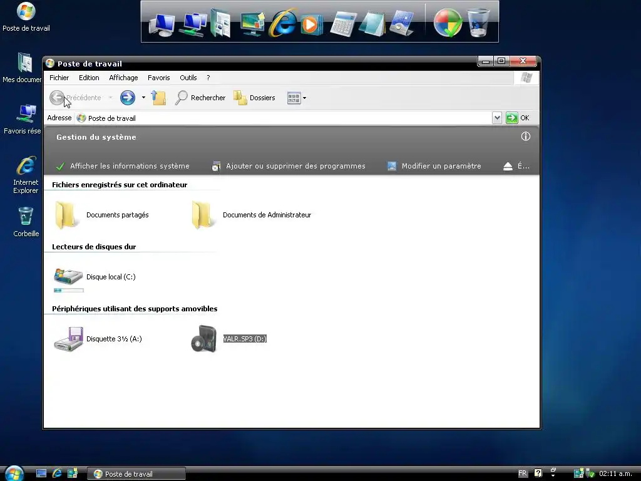Open the views dropdown arrow
The width and height of the screenshot is (641, 481).
(305, 98)
